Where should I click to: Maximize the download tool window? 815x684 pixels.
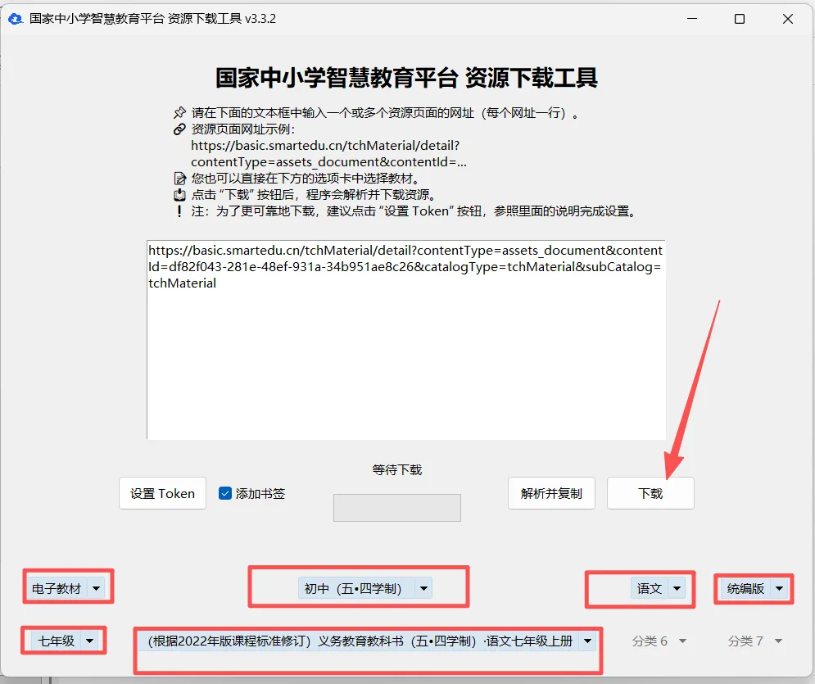[740, 19]
